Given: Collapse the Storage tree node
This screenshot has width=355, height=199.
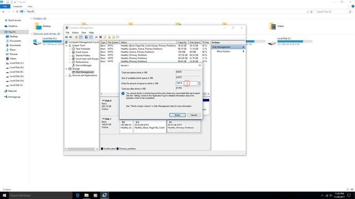Looking at the screenshot, I should click(67, 69).
